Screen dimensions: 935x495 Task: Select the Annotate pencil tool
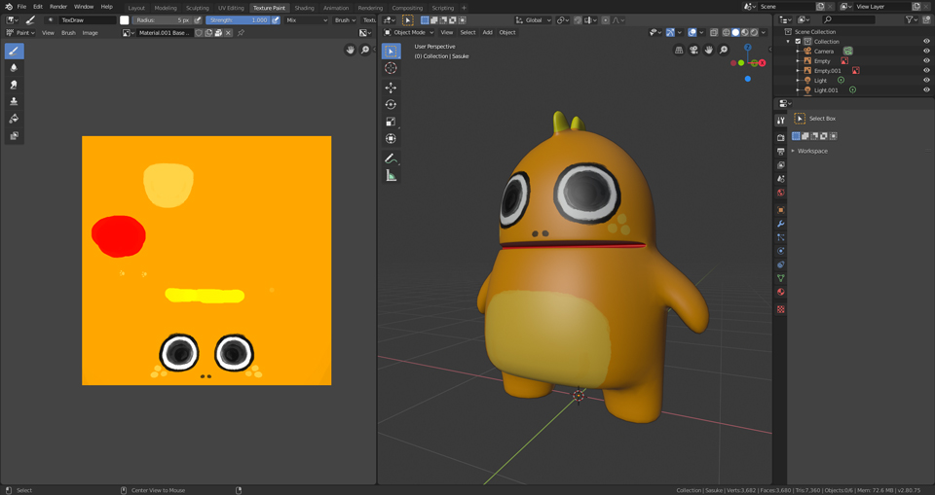(391, 158)
